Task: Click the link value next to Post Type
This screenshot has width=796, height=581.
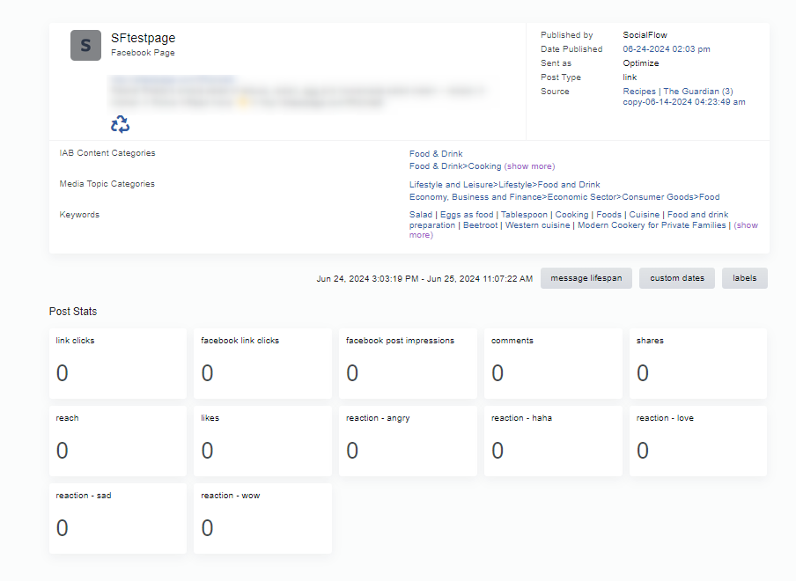Action: 630,77
